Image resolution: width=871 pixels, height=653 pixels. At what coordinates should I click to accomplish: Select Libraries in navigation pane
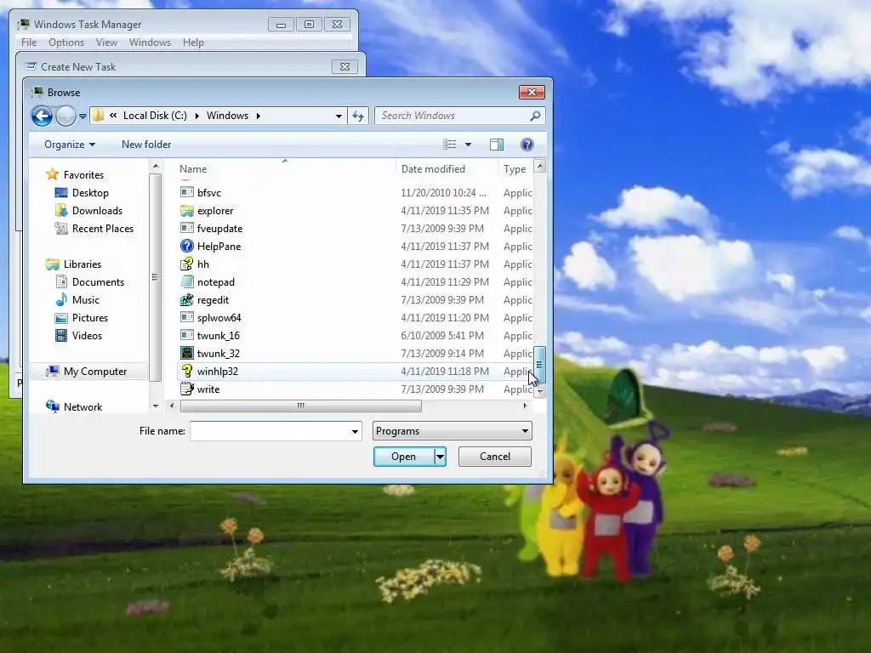tap(83, 264)
